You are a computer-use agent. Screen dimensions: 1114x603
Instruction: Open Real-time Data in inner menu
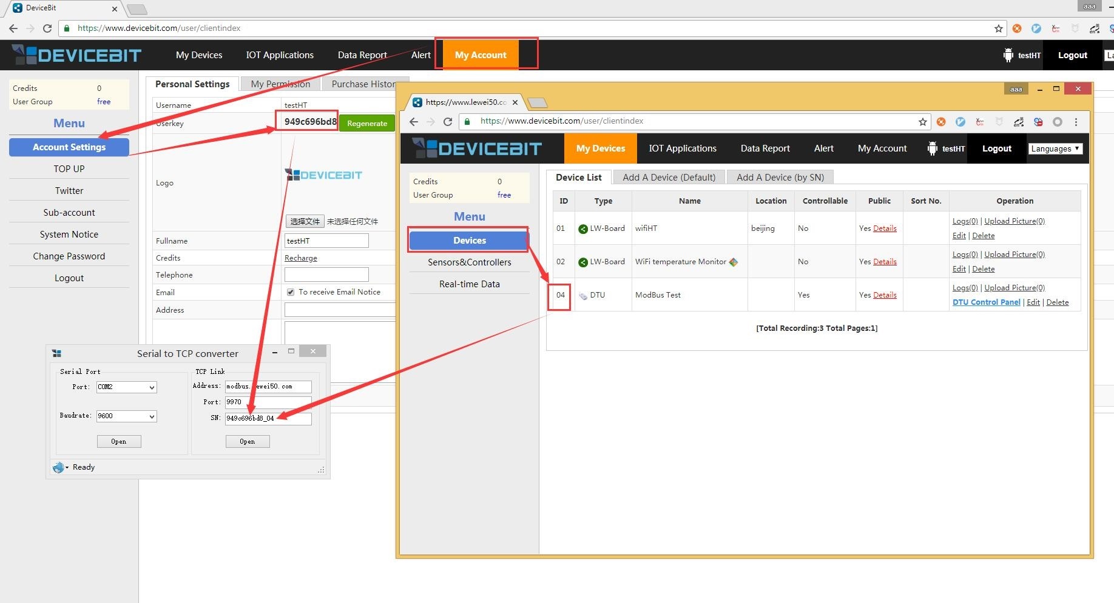470,284
